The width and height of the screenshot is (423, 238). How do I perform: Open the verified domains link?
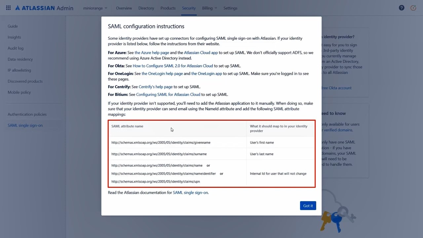click(x=338, y=130)
